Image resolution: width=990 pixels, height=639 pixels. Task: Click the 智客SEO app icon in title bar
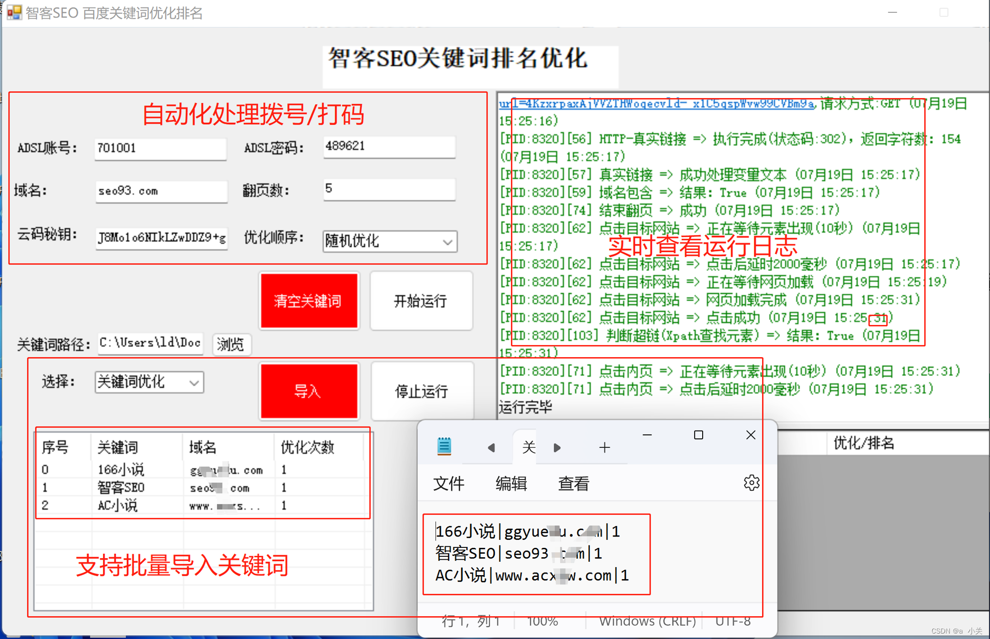[14, 12]
